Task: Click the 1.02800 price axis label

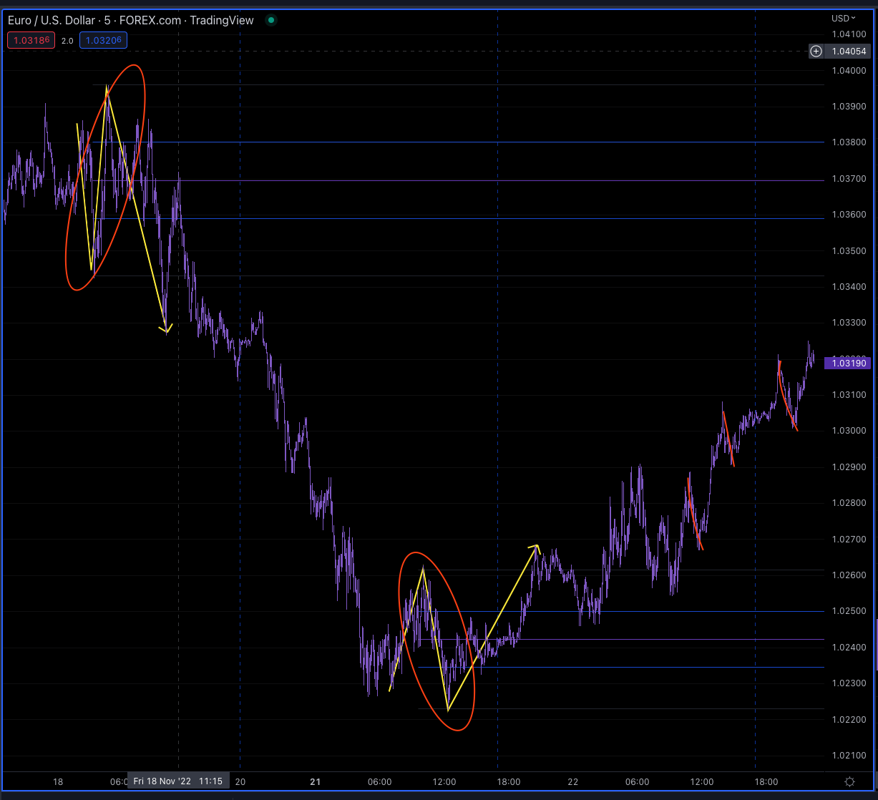Action: 849,502
